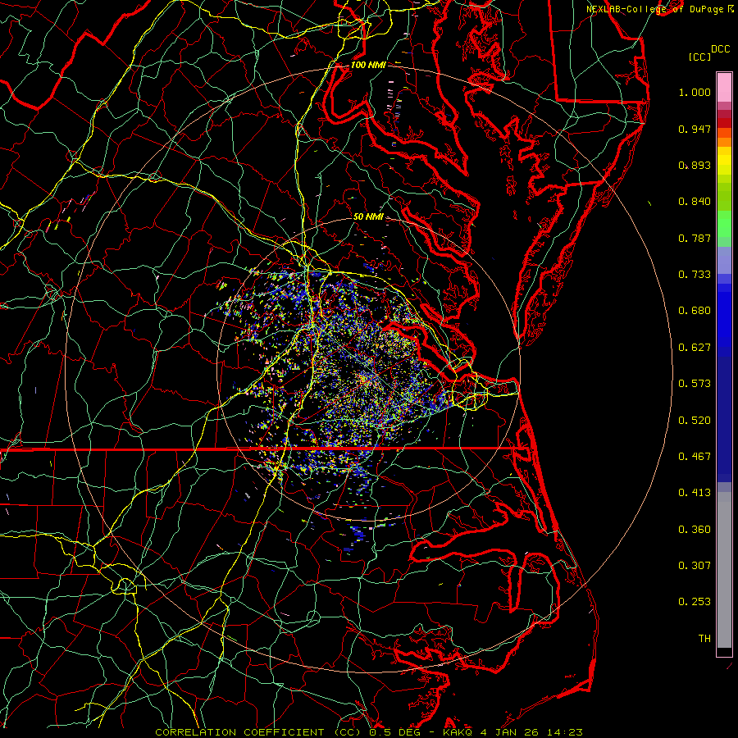The image size is (738, 738).
Task: Click the 0.467 legend value
Action: tap(695, 457)
